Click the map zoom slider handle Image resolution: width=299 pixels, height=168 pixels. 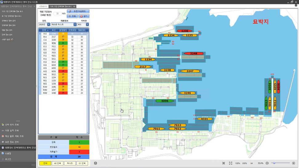click(x=273, y=163)
